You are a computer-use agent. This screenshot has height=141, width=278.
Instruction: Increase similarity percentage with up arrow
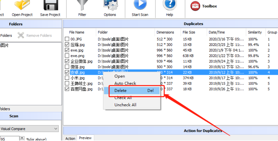22,138
